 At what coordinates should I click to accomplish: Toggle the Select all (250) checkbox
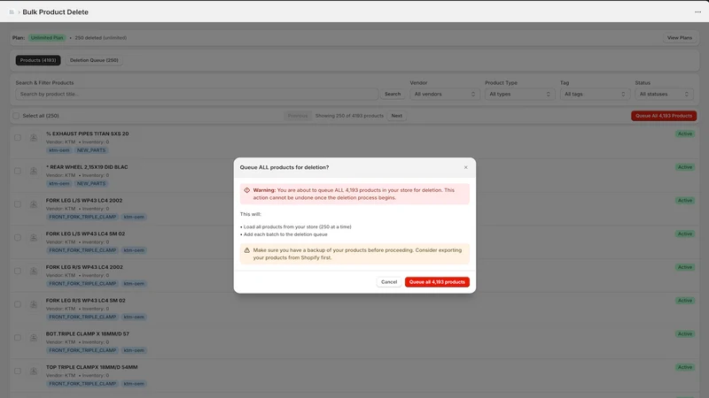click(x=16, y=116)
